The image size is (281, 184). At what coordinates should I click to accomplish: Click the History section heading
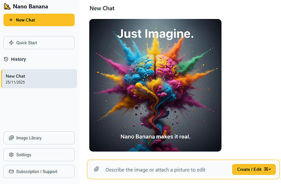pos(18,59)
